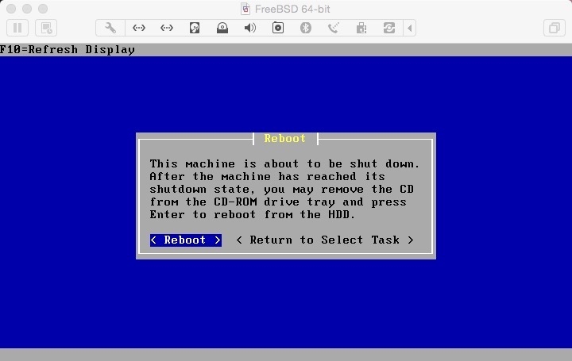Click the FreeBSD 64-bit title document icon
Viewport: 572px width, 361px height.
click(x=245, y=9)
